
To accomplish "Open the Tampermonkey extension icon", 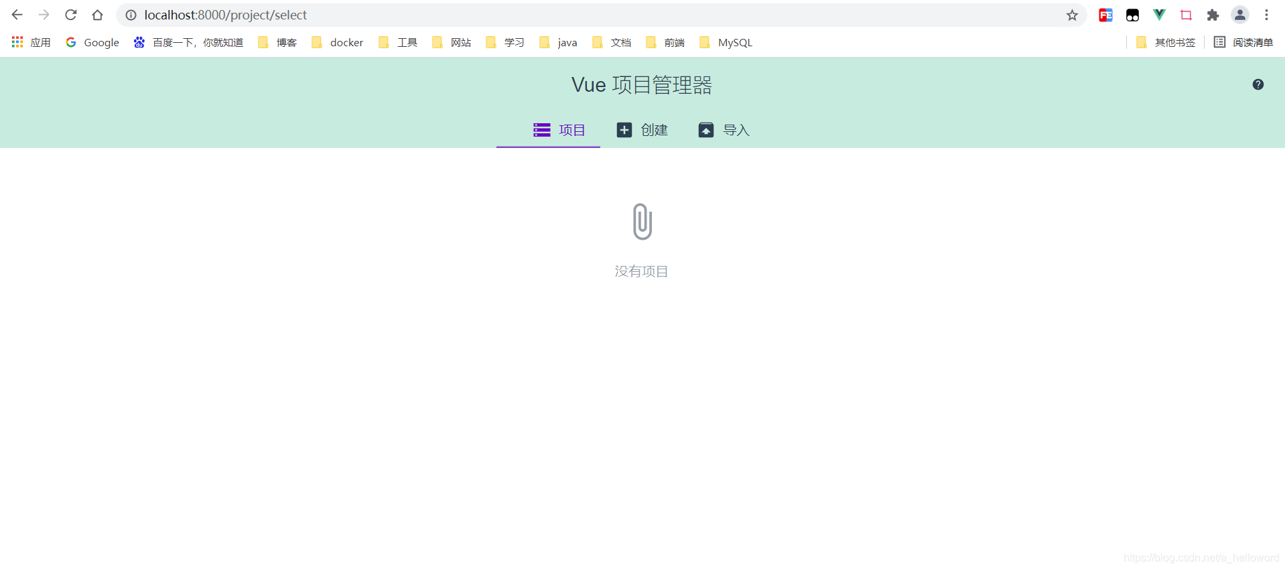I will [x=1132, y=15].
